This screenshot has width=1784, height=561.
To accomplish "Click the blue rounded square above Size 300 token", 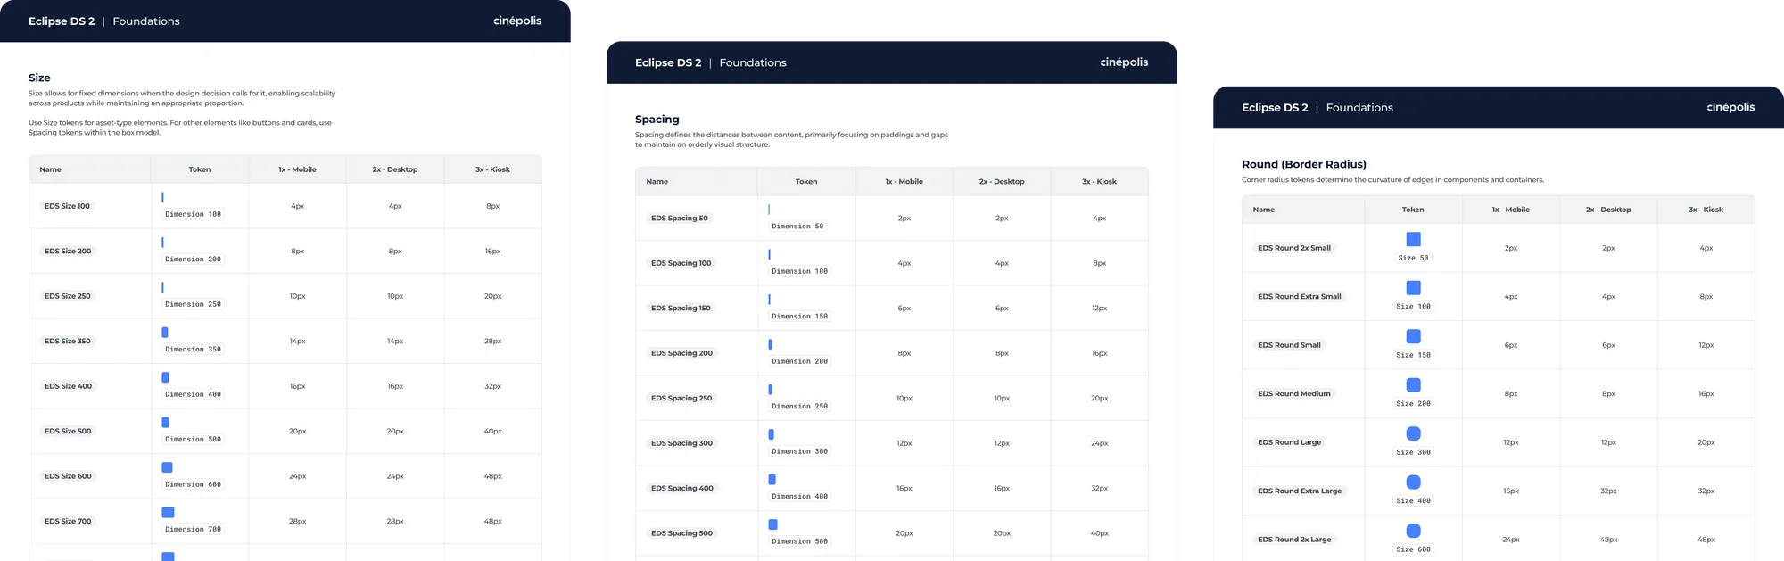I will pos(1413,433).
